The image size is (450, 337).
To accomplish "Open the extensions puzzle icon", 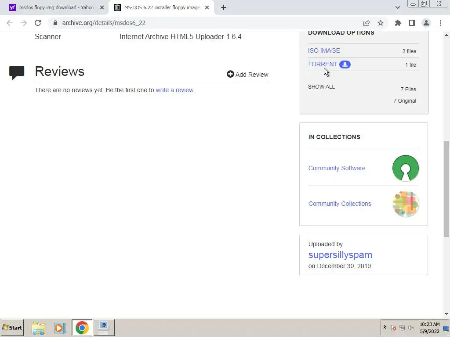I will coord(398,23).
